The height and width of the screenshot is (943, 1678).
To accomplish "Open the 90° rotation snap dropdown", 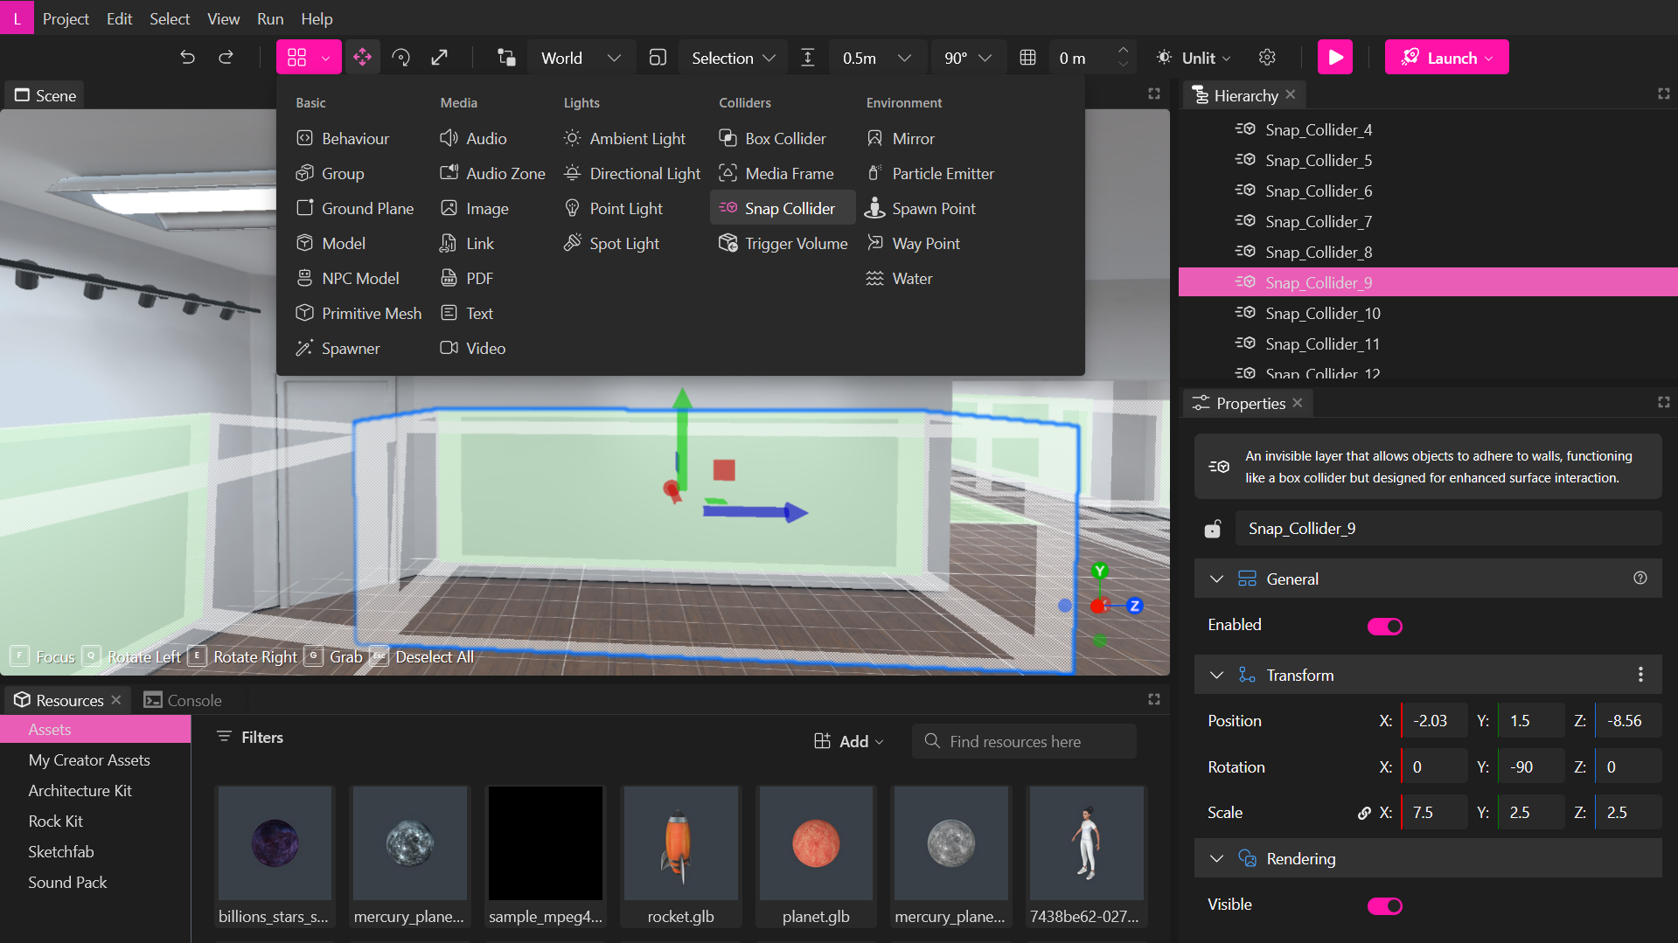I will [x=968, y=58].
